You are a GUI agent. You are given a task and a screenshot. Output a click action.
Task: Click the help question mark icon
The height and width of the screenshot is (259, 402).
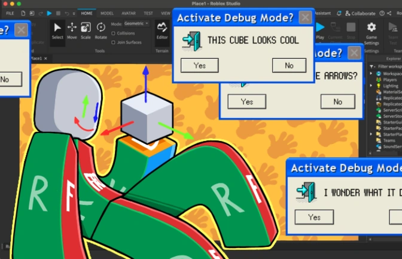[x=382, y=13]
